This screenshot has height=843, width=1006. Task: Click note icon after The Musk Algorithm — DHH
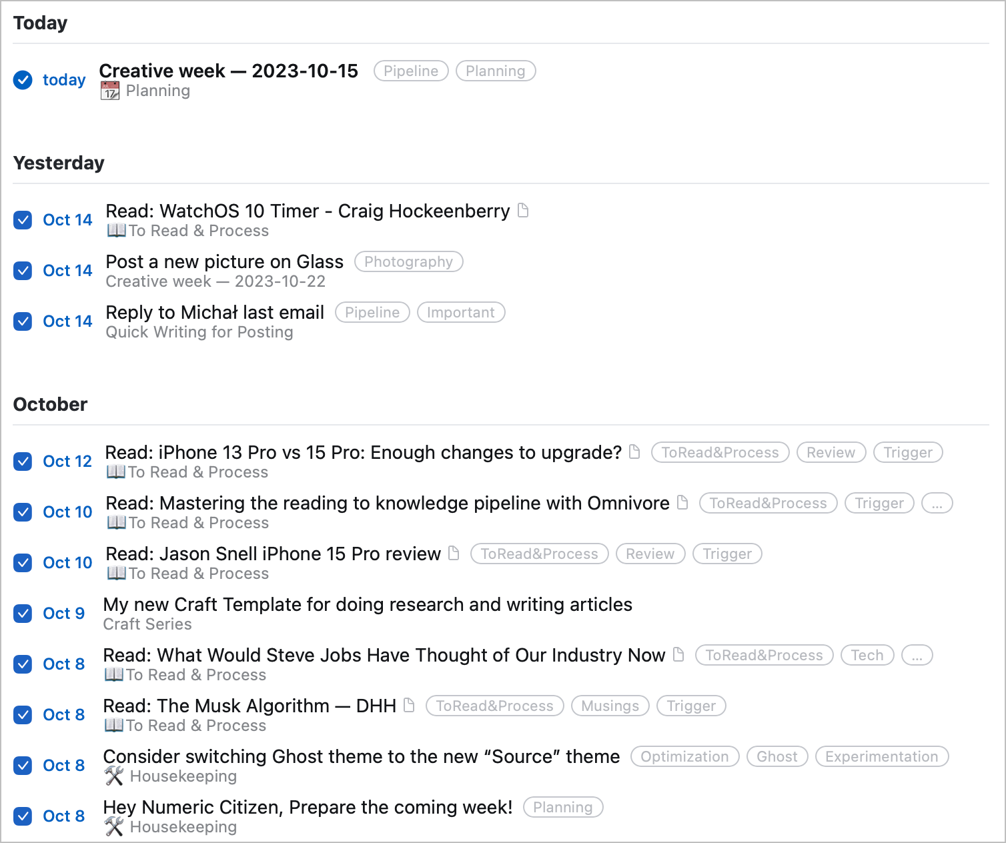(410, 706)
